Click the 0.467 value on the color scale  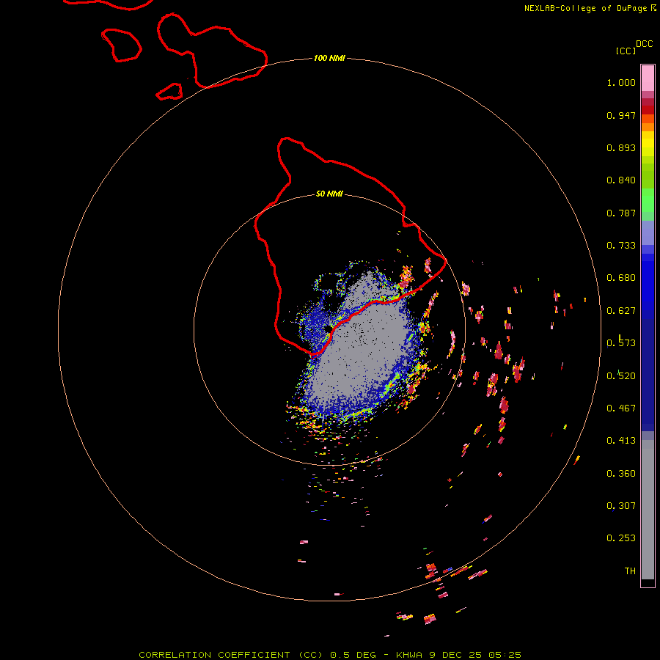621,408
